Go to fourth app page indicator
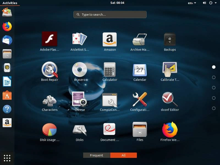 tap(214, 98)
